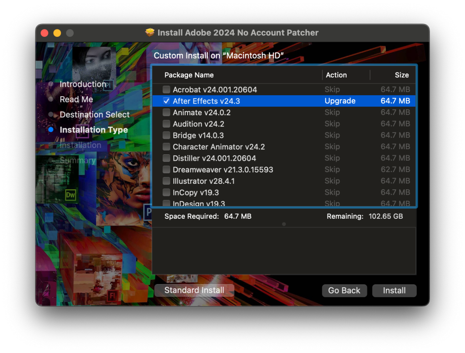
Task: Click the Go Back button
Action: [344, 290]
